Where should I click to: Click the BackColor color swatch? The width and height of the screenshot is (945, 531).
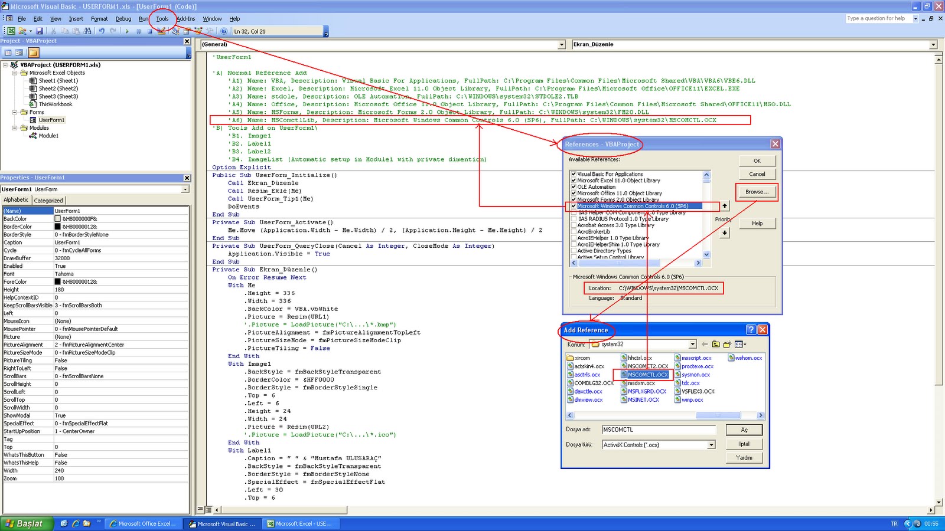[x=58, y=219]
